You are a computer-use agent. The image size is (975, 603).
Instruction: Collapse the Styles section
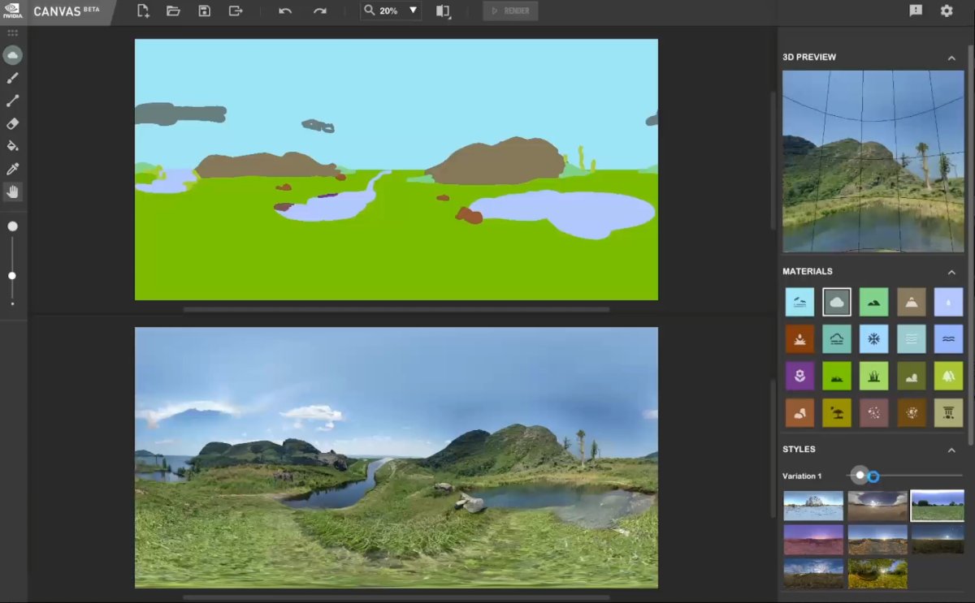point(951,450)
